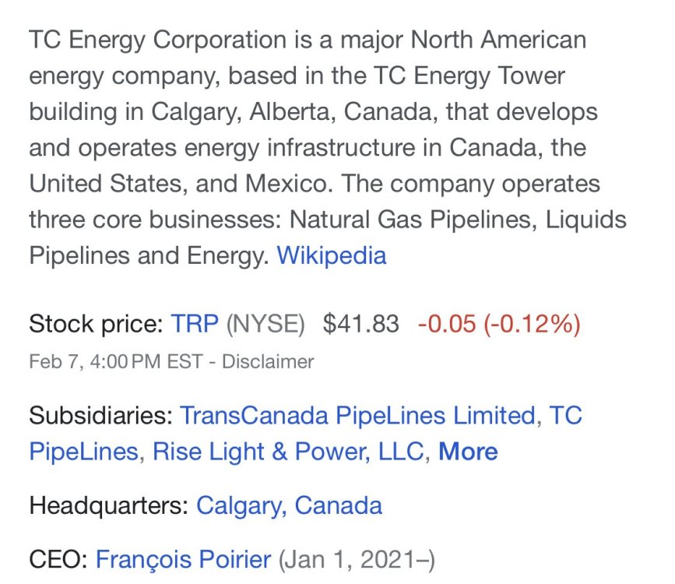The width and height of the screenshot is (675, 584).
Task: Click the Feb 7, 4:00 PM EST timestamp
Action: (x=115, y=362)
